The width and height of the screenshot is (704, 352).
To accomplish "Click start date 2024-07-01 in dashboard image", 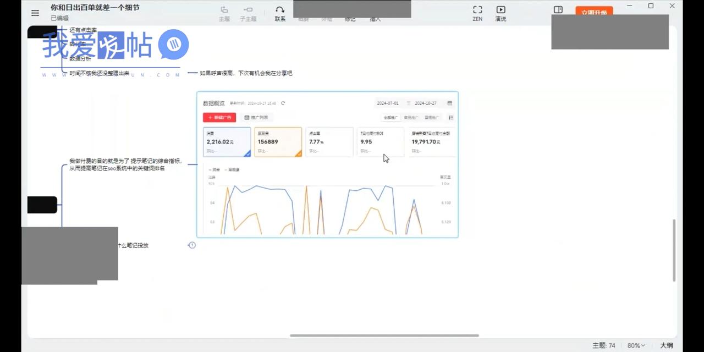I will (387, 103).
